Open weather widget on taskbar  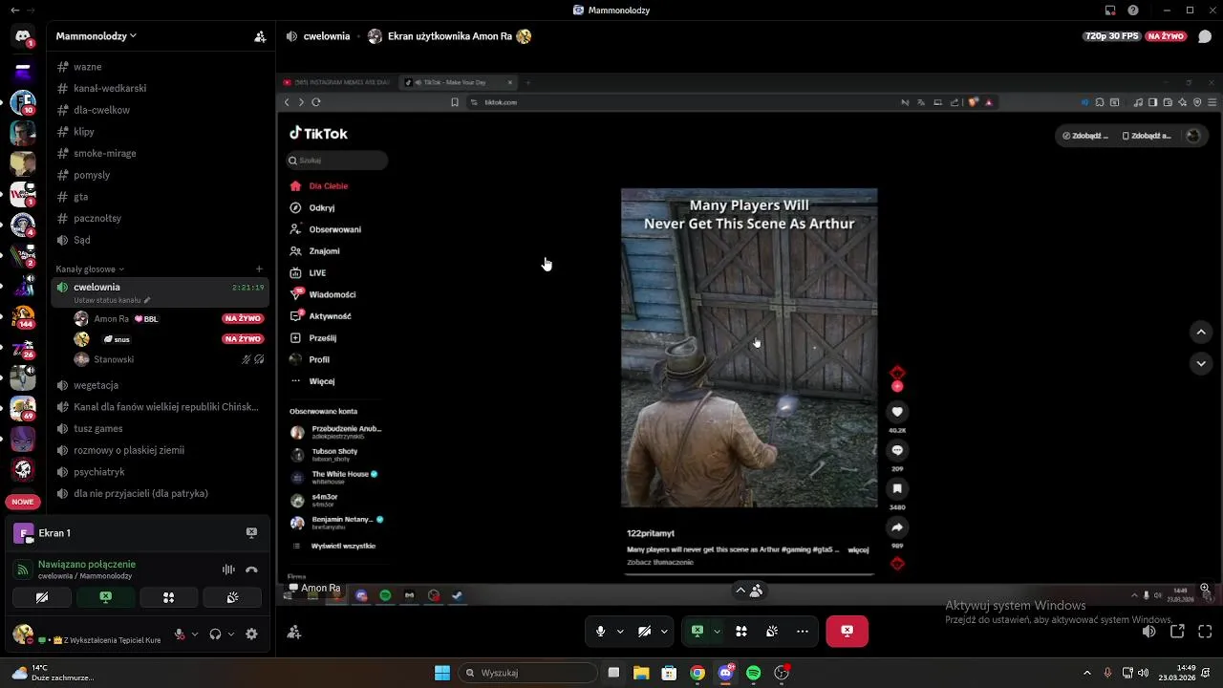(x=52, y=673)
